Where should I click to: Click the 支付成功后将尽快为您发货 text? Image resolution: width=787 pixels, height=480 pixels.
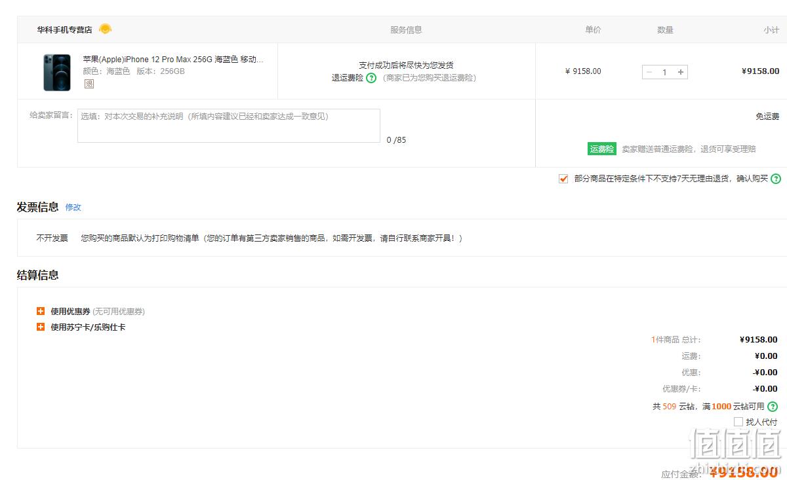pyautogui.click(x=406, y=65)
